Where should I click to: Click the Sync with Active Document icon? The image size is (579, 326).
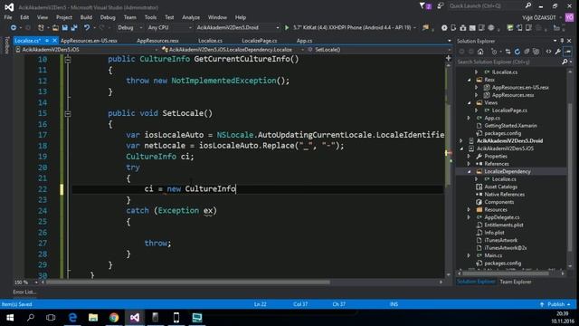pos(508,52)
